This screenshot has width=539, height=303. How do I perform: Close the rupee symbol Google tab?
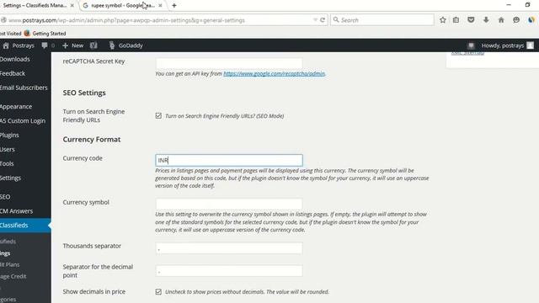pyautogui.click(x=160, y=6)
